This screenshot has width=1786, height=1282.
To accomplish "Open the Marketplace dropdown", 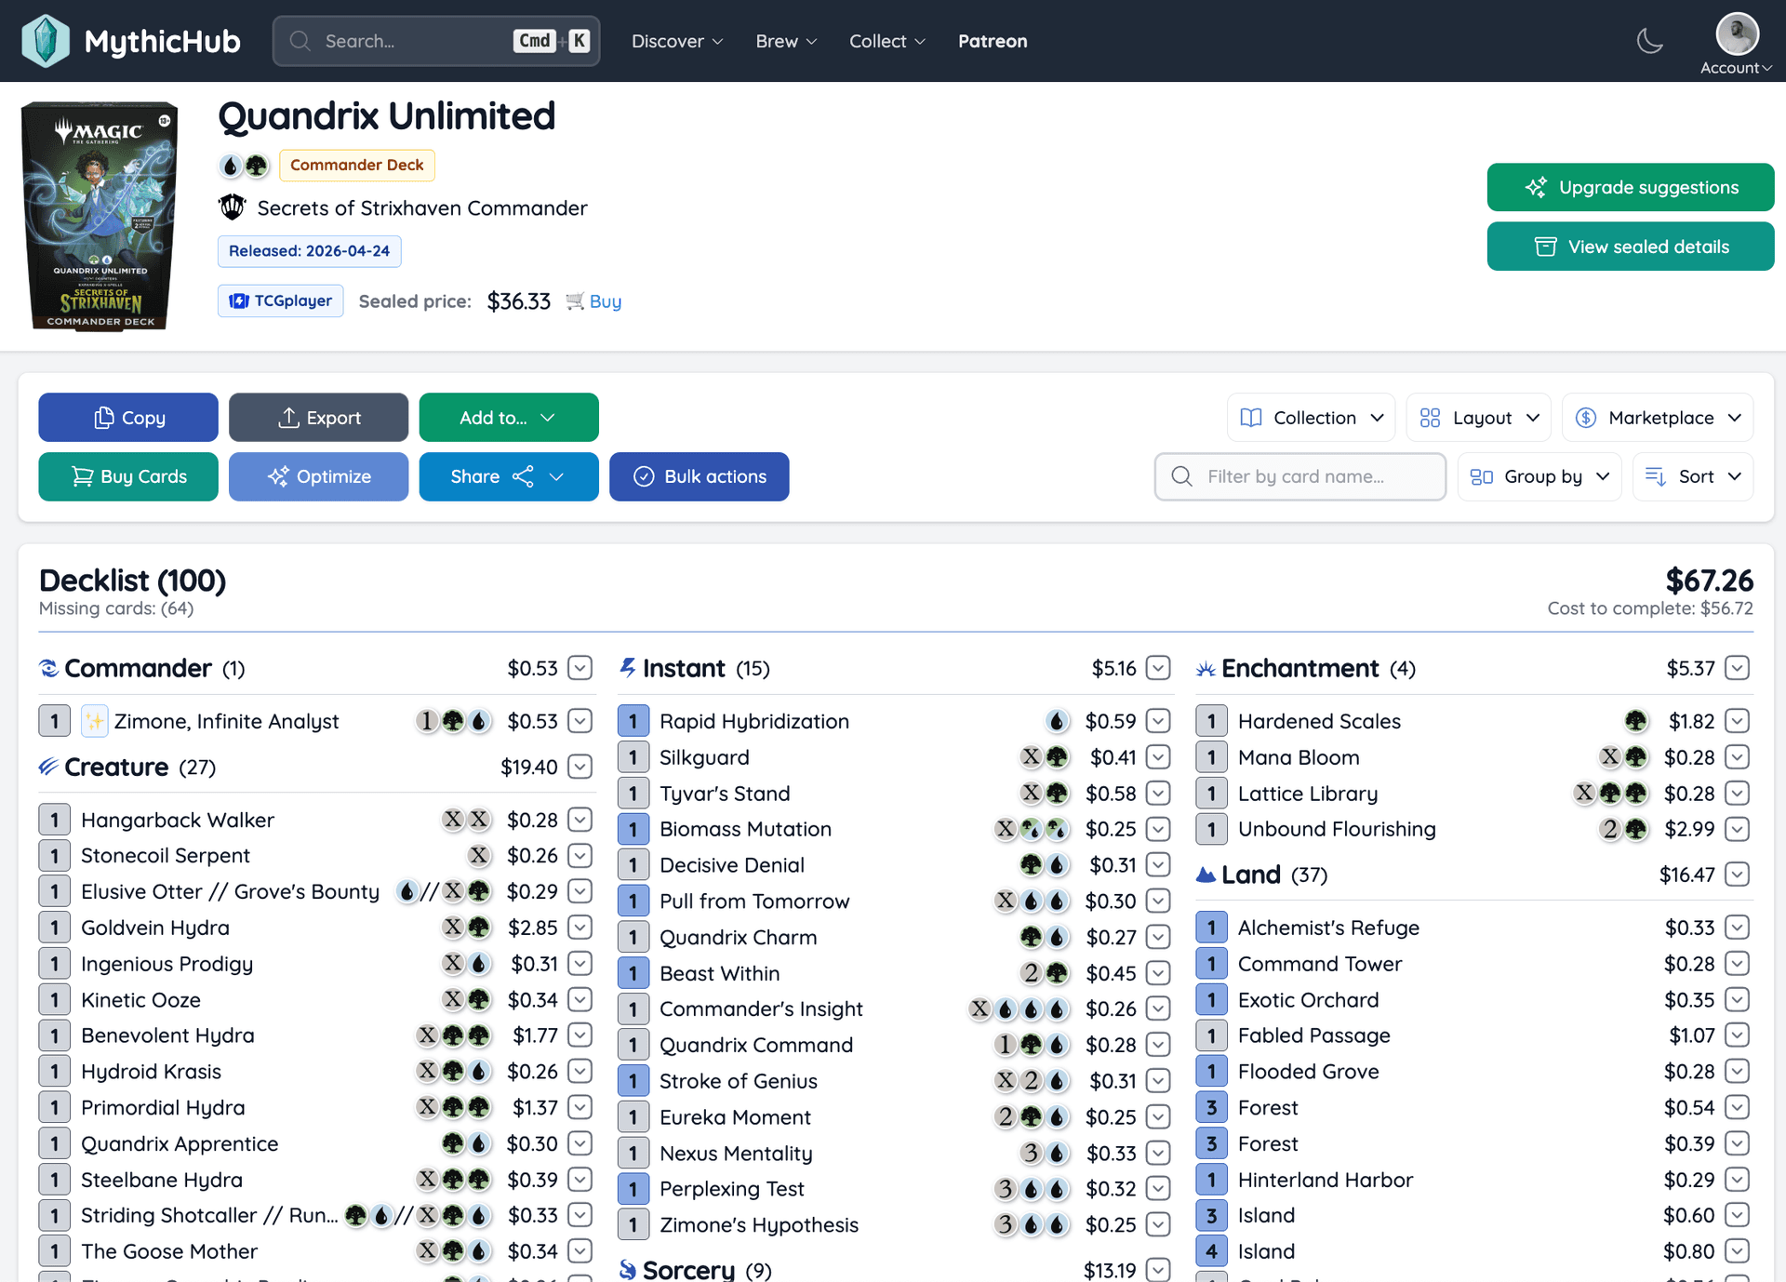I will [x=1658, y=418].
